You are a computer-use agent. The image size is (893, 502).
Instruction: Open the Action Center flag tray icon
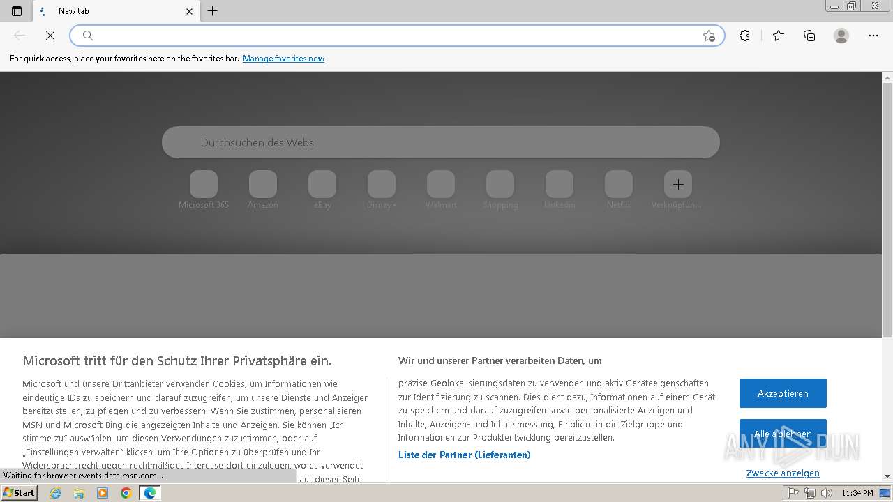click(x=793, y=493)
